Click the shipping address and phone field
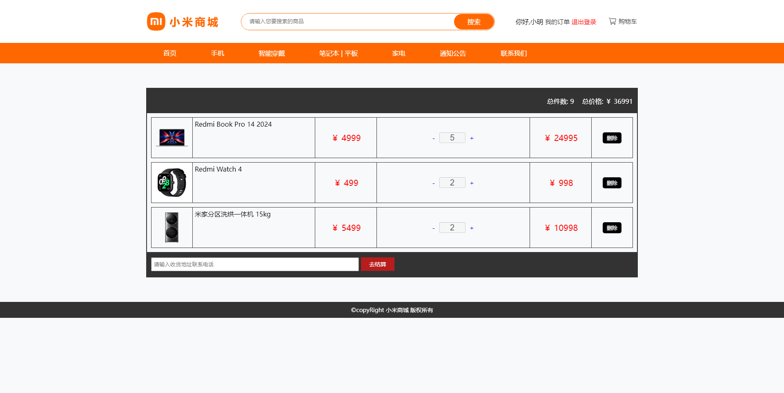 [x=255, y=264]
